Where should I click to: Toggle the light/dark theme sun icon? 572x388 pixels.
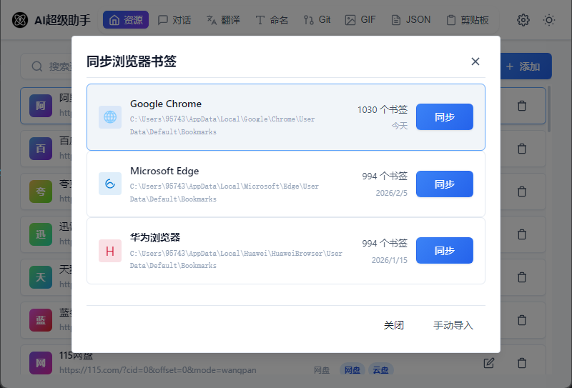(x=549, y=20)
